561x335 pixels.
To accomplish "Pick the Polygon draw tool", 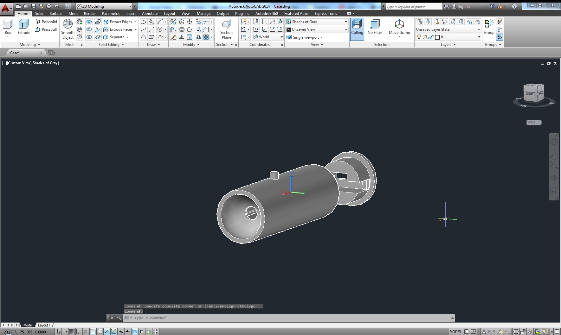I will click(x=144, y=37).
